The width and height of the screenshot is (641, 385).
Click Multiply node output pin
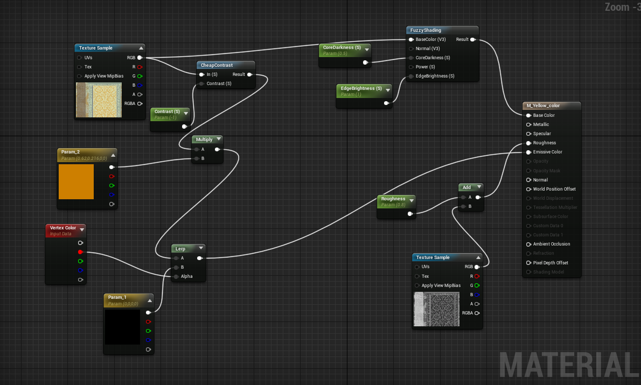pos(217,150)
